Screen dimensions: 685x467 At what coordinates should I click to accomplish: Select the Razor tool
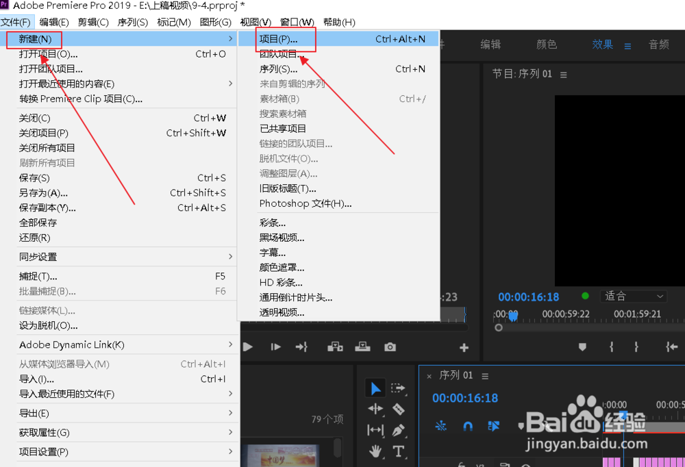[x=399, y=409]
